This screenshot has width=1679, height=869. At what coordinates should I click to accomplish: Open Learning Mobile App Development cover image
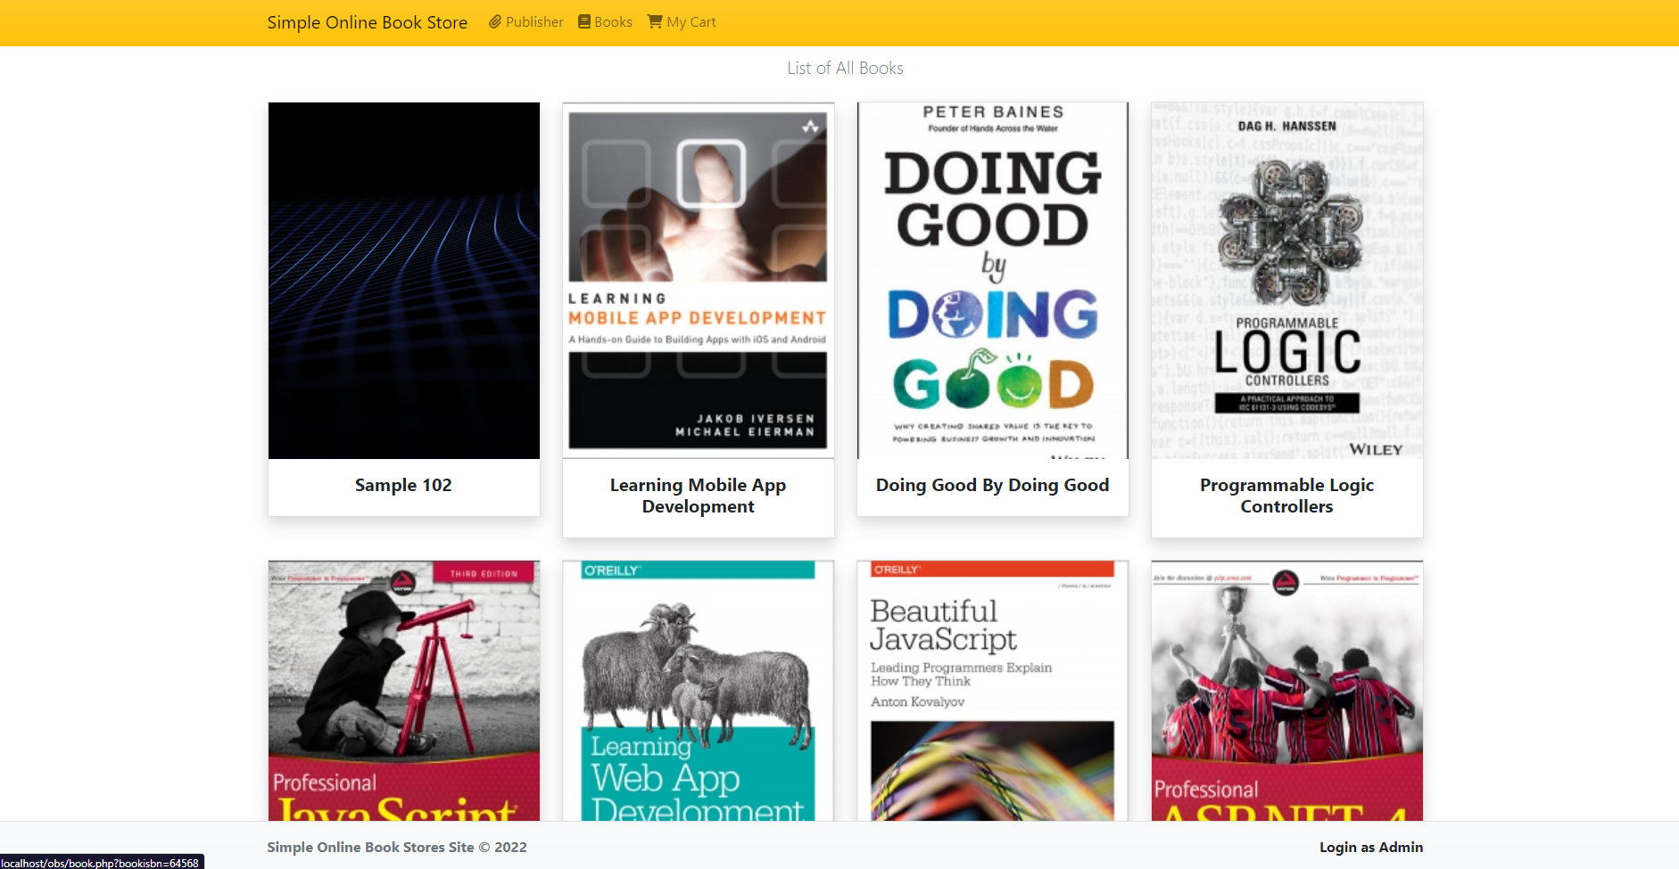pos(699,281)
